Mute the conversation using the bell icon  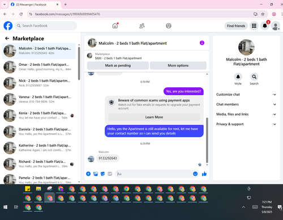pyautogui.click(x=238, y=77)
